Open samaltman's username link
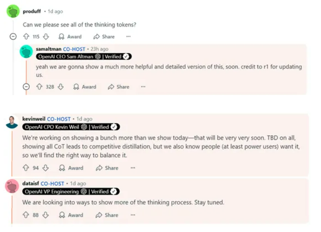Screen dimensions: 321x232 pyautogui.click(x=49, y=49)
